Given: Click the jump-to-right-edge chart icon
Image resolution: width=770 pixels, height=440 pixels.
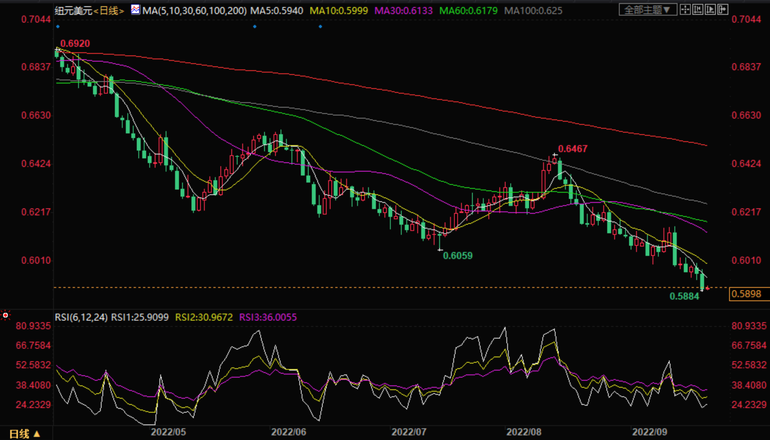Looking at the screenshot, I should (723, 10).
